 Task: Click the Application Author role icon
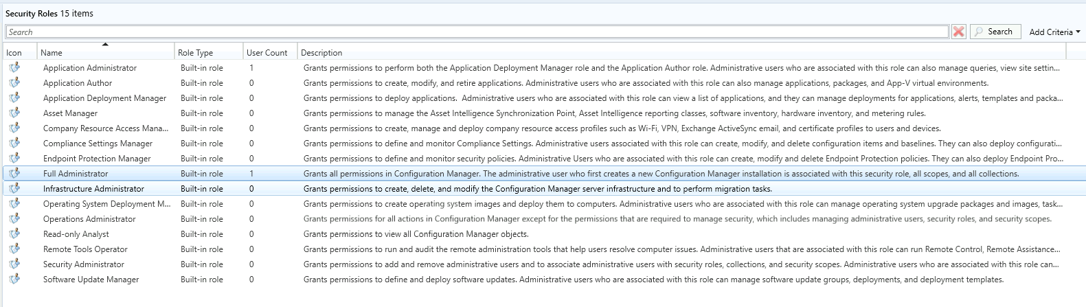[x=14, y=83]
